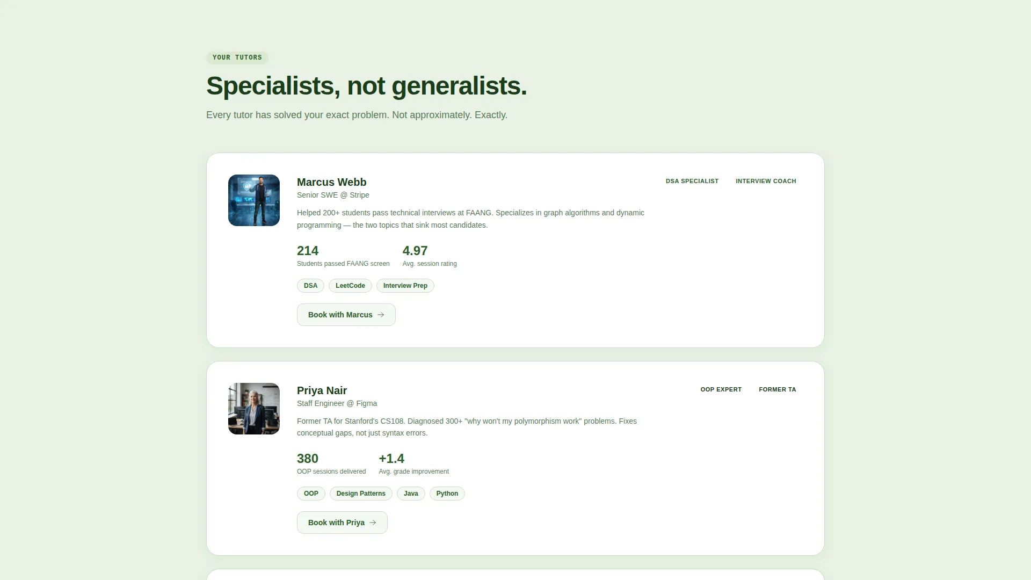Click the FORMER TA badge
This screenshot has height=580, width=1031.
point(778,389)
